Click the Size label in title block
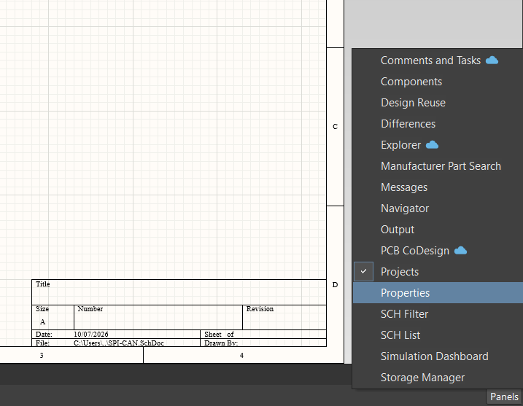 [x=42, y=308]
